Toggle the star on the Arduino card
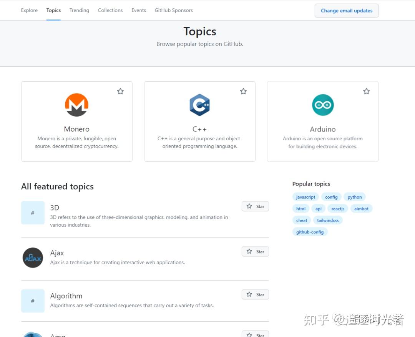Screen dimensions: 415x337 [x=366, y=91]
